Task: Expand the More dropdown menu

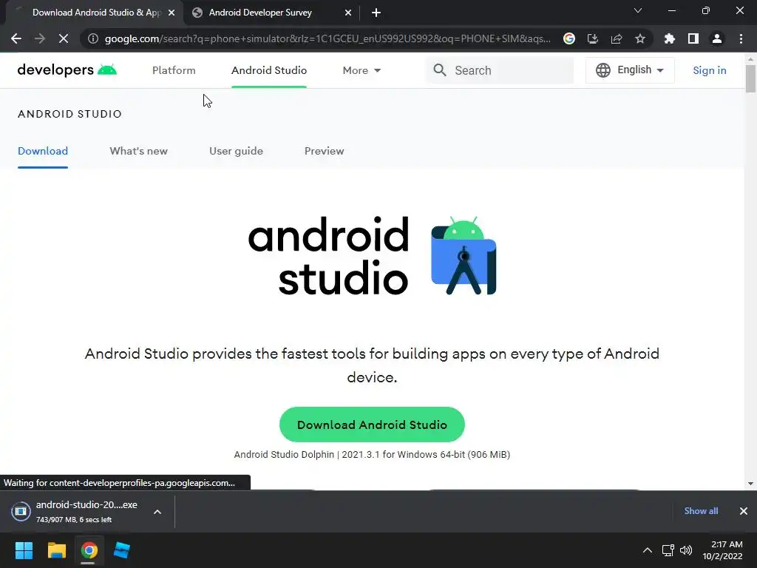Action: (x=361, y=70)
